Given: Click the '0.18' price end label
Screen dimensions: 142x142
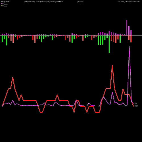Looking at the screenshot, I should tap(136, 106).
